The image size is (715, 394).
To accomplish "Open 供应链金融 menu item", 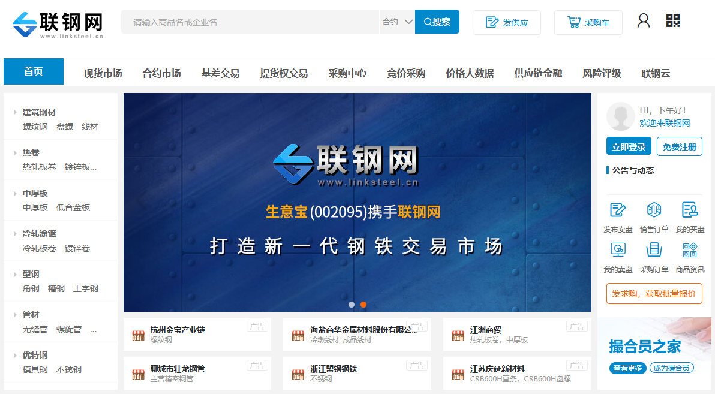I will 538,73.
